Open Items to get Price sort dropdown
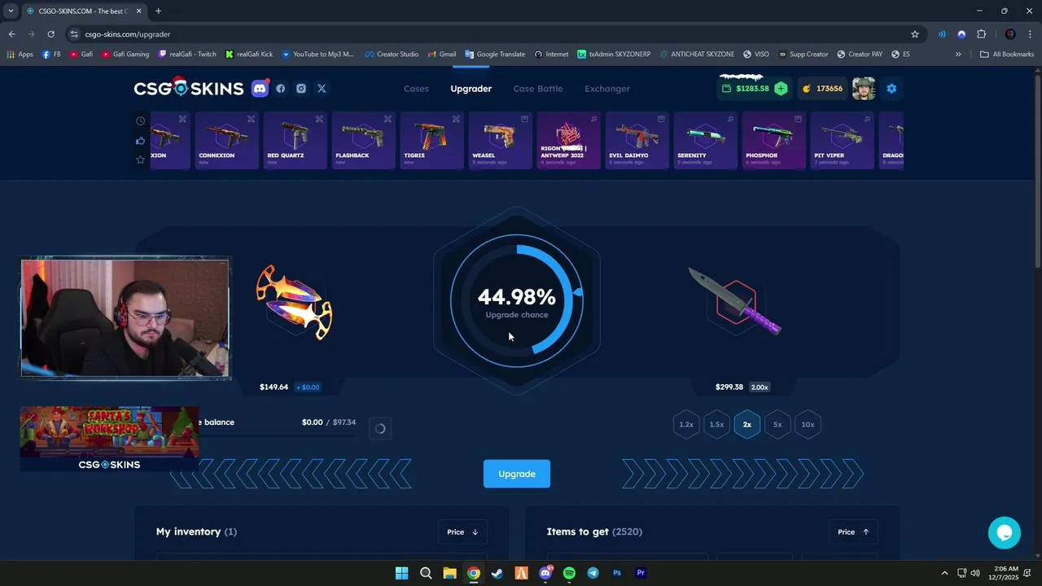The width and height of the screenshot is (1042, 586). coord(853,532)
